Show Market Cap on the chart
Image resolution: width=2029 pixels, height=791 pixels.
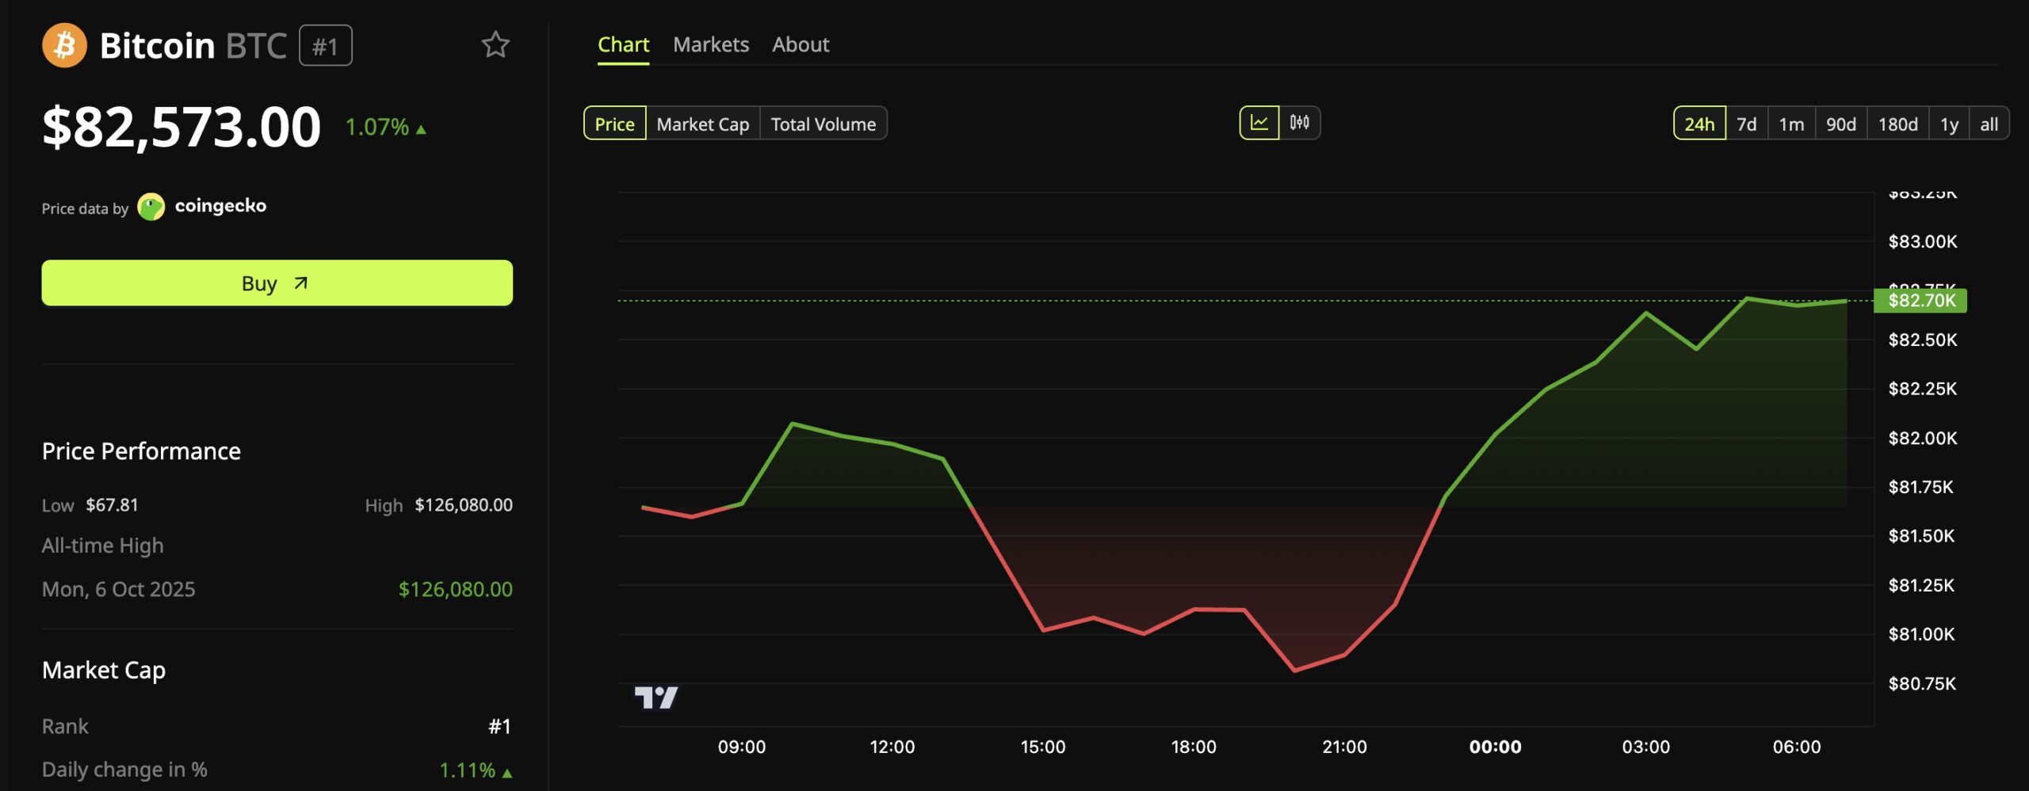point(703,124)
